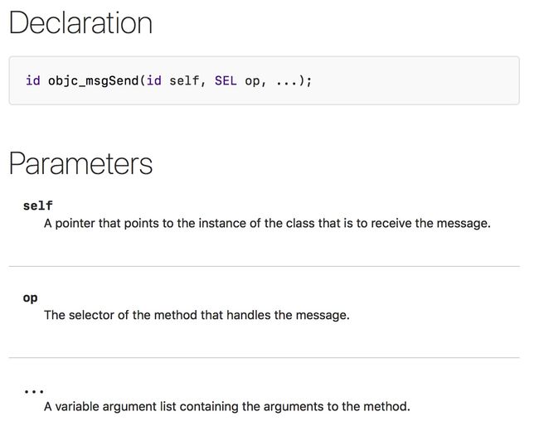The image size is (539, 426).
Task: Click the 'SEL' type keyword in declaration
Action: (x=226, y=80)
